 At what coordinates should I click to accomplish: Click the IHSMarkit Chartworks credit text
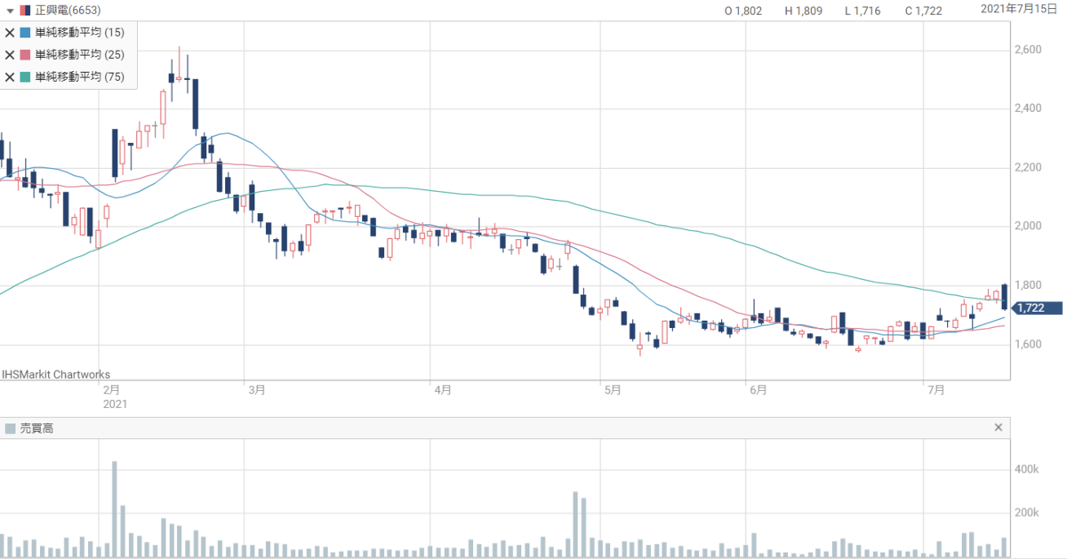click(56, 375)
